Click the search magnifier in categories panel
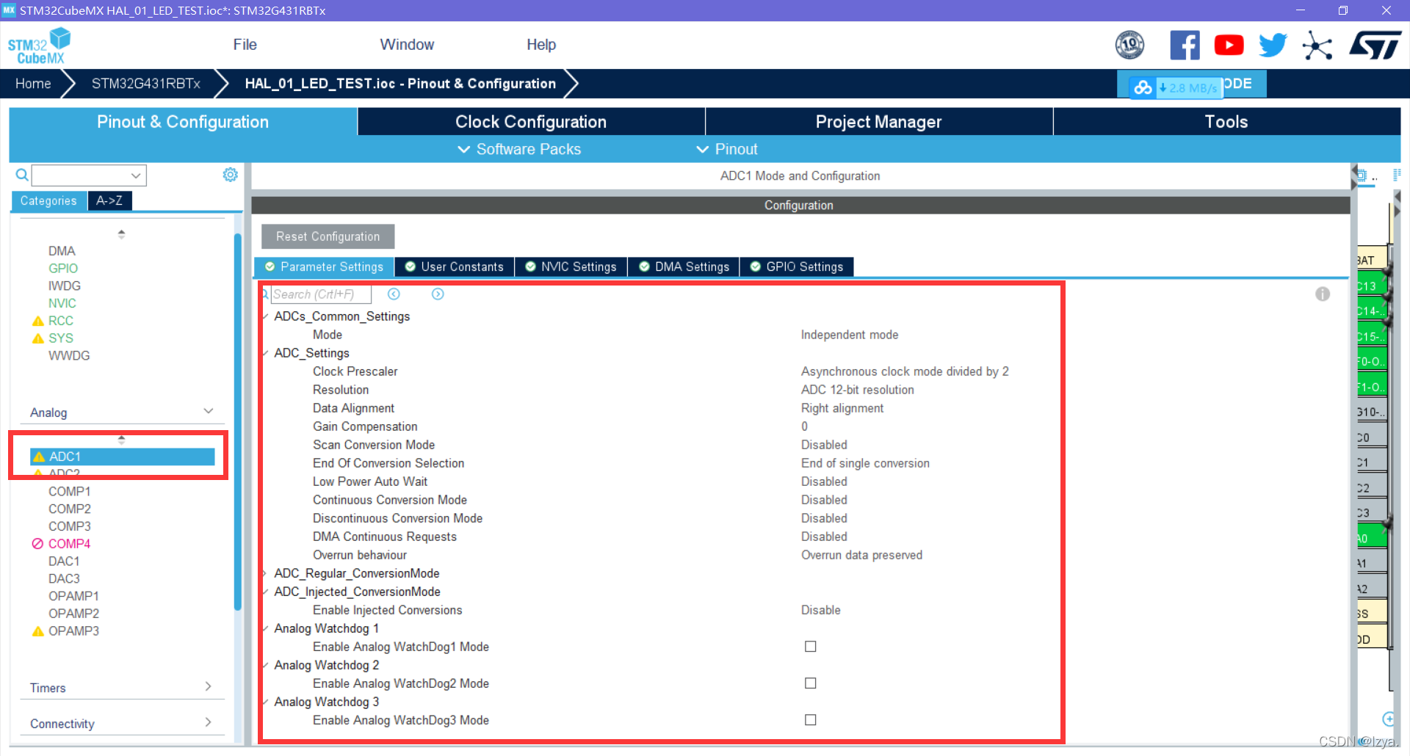Viewport: 1410px width, 756px height. click(x=22, y=175)
